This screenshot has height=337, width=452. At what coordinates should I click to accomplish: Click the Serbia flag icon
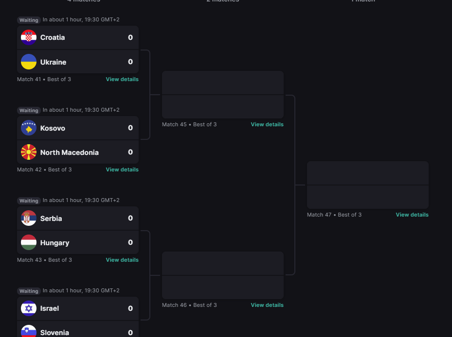[29, 218]
